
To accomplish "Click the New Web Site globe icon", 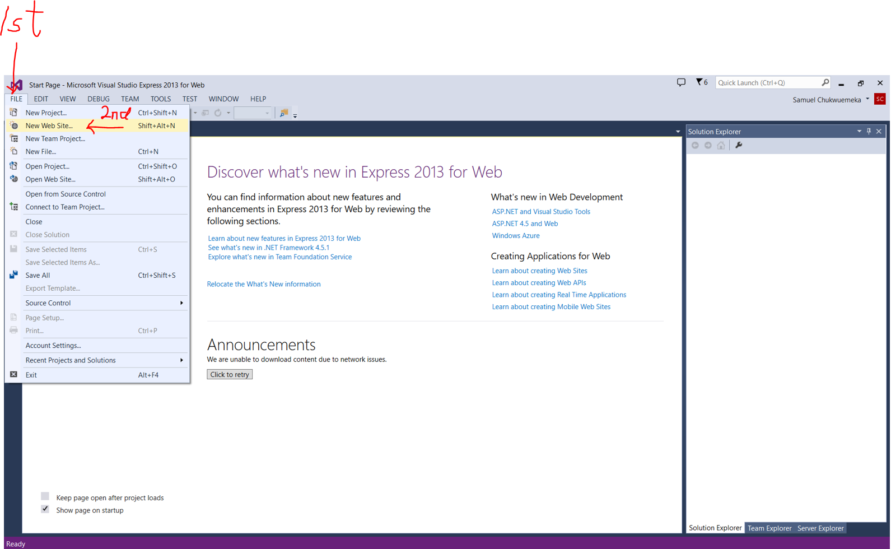I will (x=13, y=125).
